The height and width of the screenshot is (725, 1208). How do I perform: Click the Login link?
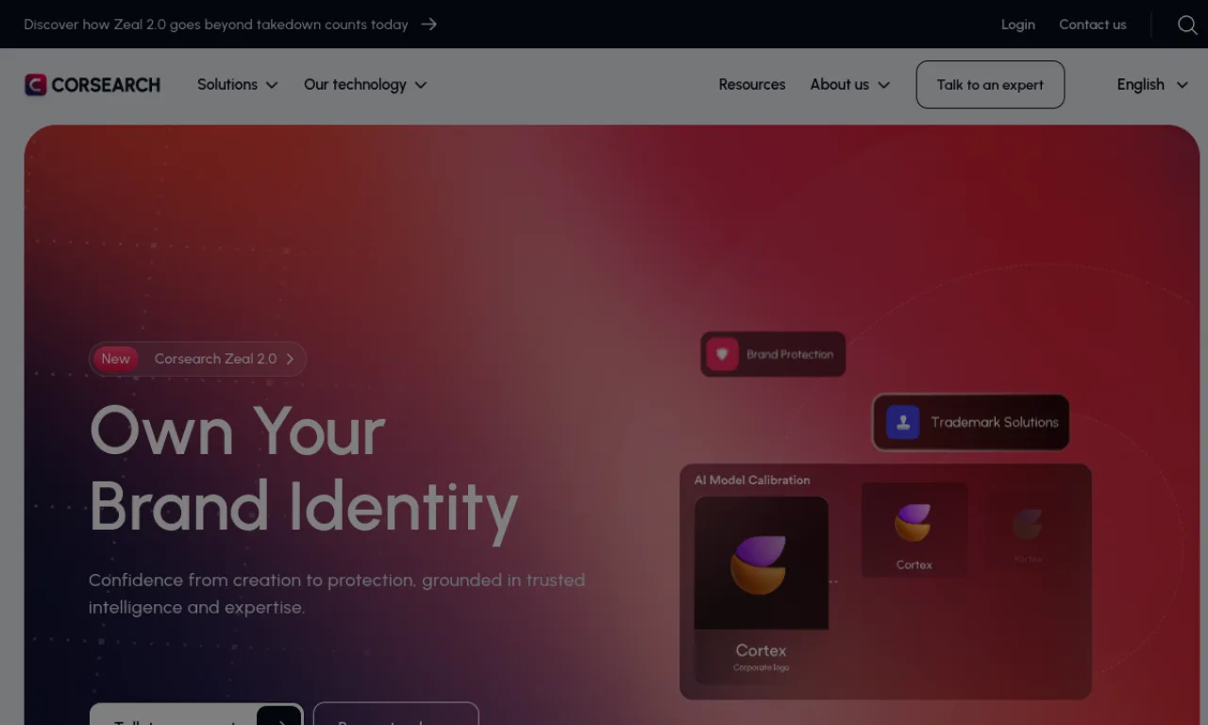pos(1018,25)
